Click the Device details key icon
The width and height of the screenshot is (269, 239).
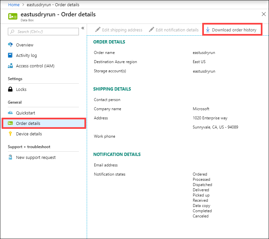coord(10,134)
